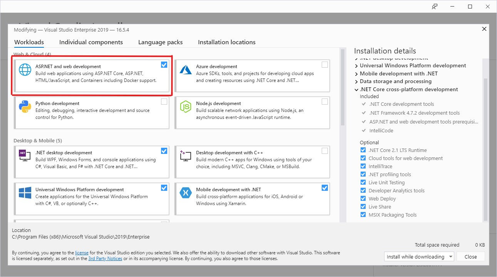The image size is (497, 277).
Task: Click the Azure development logo icon
Action: (x=186, y=70)
